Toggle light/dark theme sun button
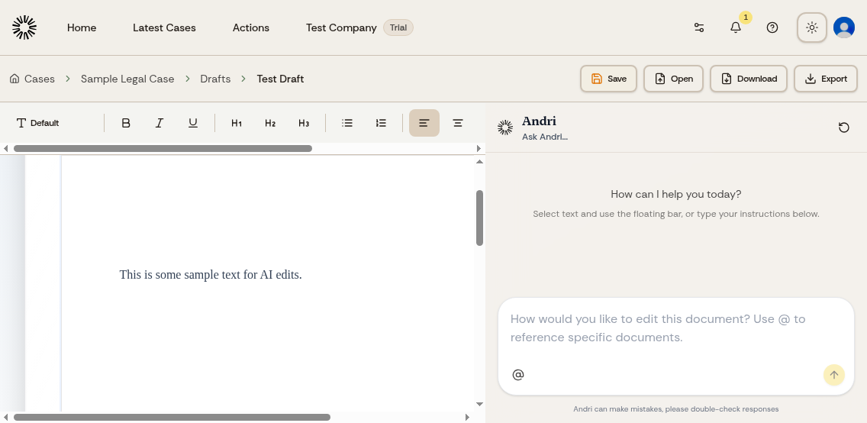The height and width of the screenshot is (423, 867). 812,27
